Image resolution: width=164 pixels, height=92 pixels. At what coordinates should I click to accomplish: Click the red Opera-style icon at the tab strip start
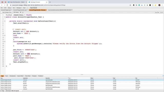click(2, 2)
